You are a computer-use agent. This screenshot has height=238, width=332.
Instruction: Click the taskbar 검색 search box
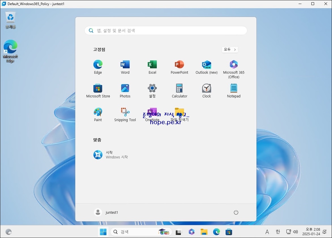141,232
